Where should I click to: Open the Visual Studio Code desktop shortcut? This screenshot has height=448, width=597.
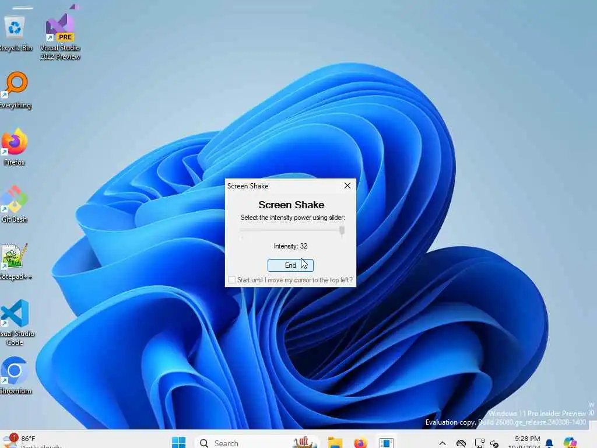16,323
